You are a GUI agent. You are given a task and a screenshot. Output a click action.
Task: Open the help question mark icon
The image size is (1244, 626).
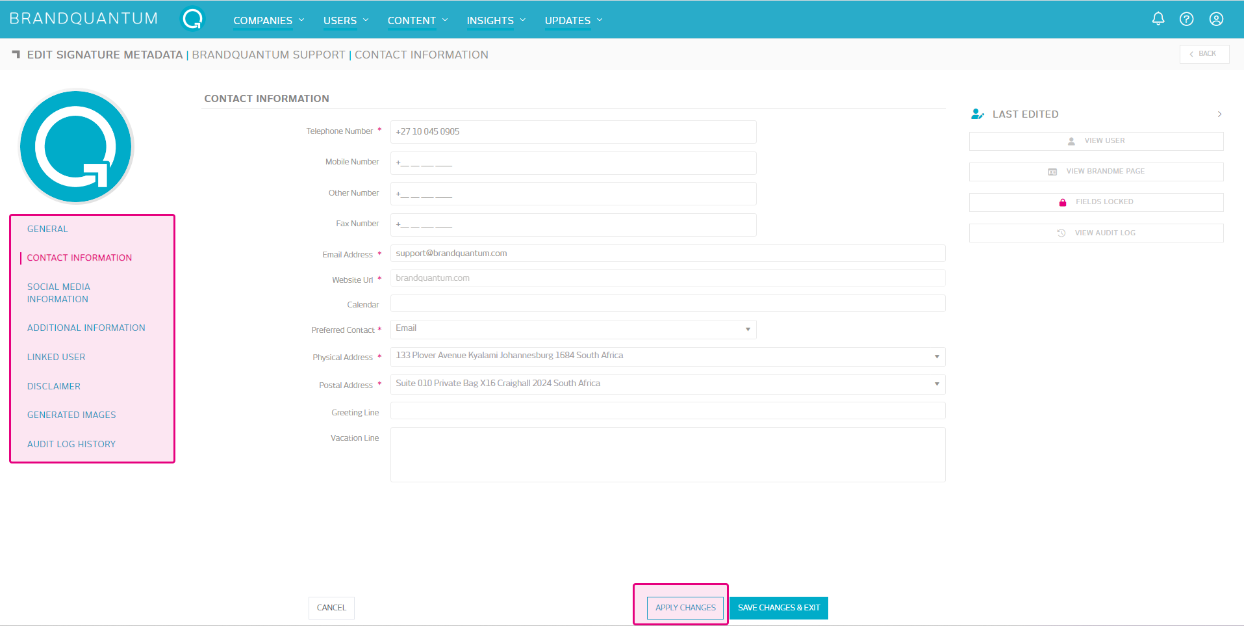(x=1187, y=19)
